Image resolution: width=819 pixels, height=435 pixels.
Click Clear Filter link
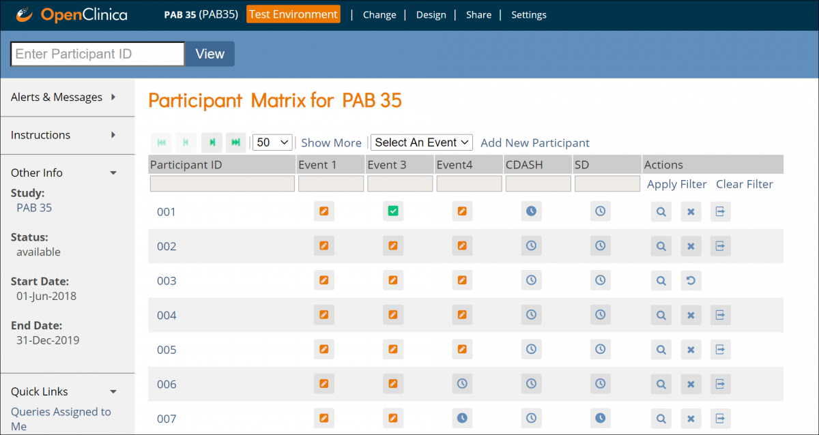coord(745,184)
